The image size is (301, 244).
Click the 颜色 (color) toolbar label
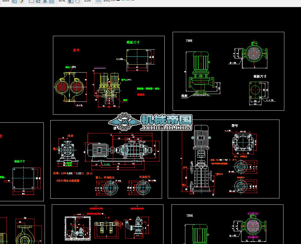[107, 1]
